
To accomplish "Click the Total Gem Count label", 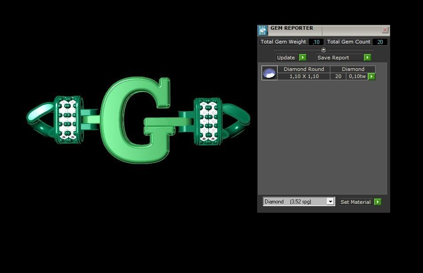I will 349,42.
